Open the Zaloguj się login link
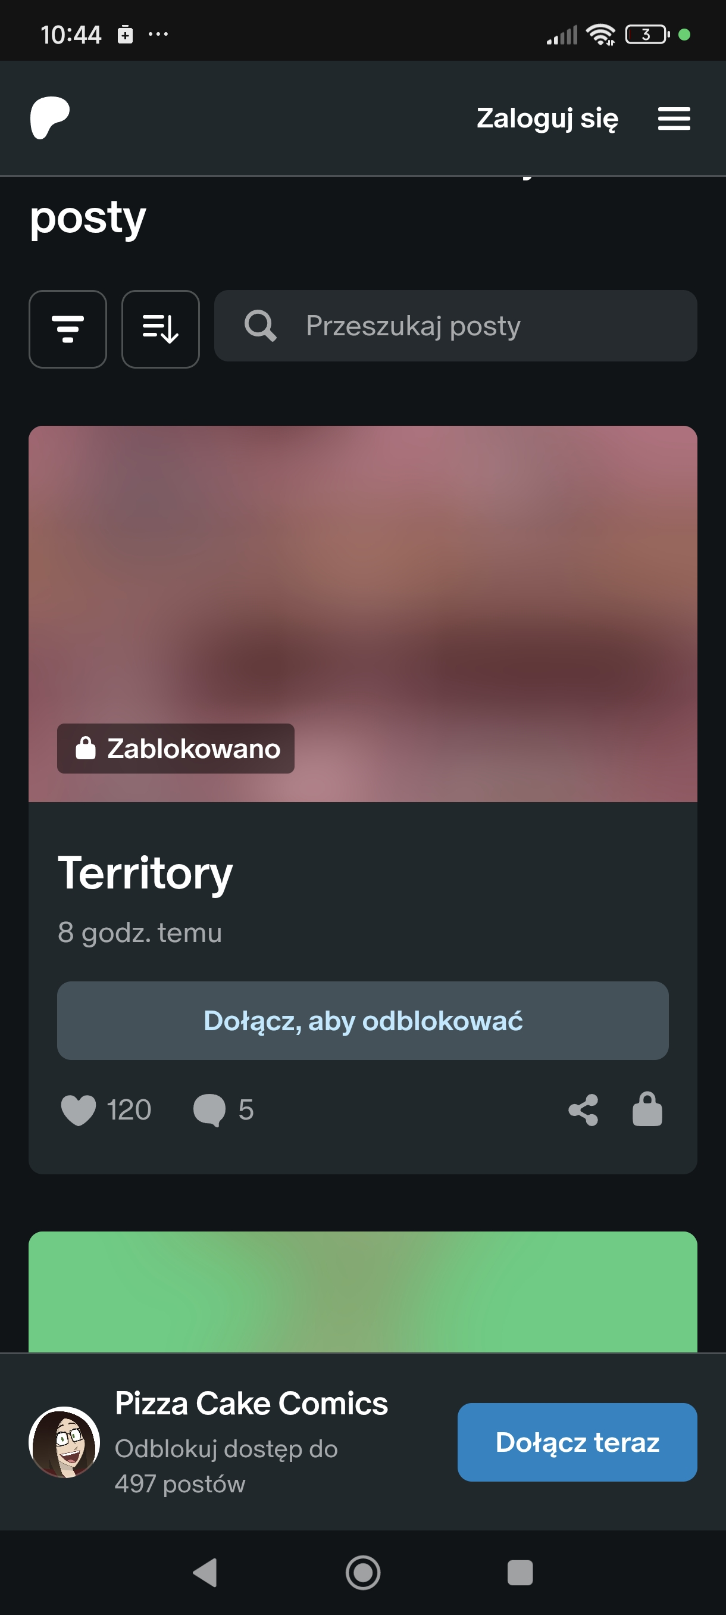This screenshot has height=1615, width=726. tap(547, 119)
